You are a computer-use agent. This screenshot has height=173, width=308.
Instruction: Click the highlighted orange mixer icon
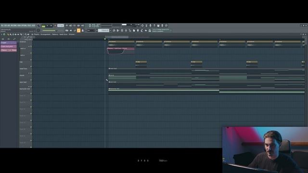pyautogui.click(x=78, y=30)
